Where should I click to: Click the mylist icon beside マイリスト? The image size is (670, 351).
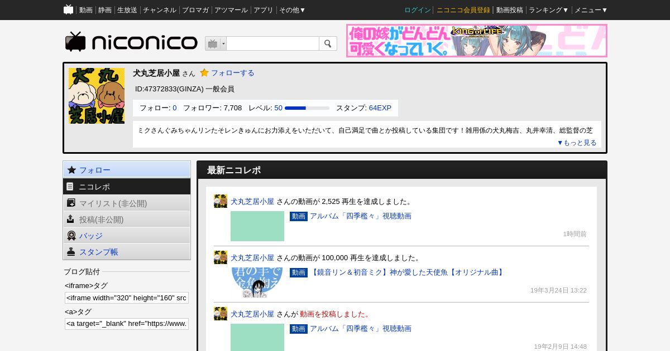(71, 203)
